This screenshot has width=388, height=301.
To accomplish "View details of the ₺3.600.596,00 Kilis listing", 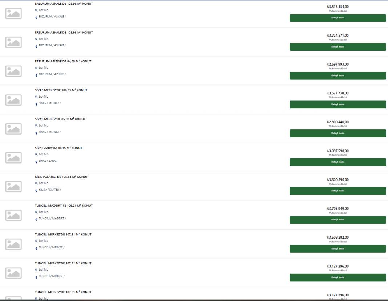I will [338, 191].
